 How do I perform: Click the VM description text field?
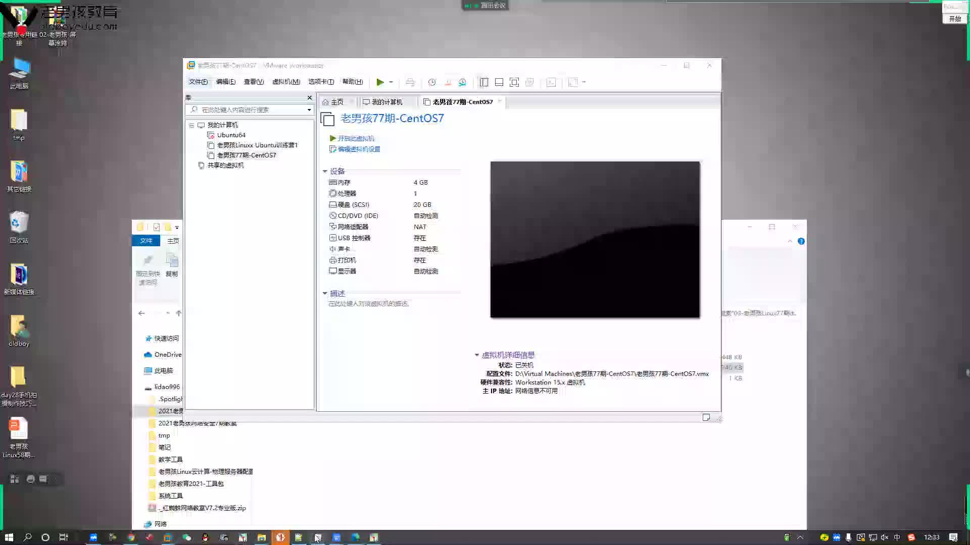click(x=369, y=304)
